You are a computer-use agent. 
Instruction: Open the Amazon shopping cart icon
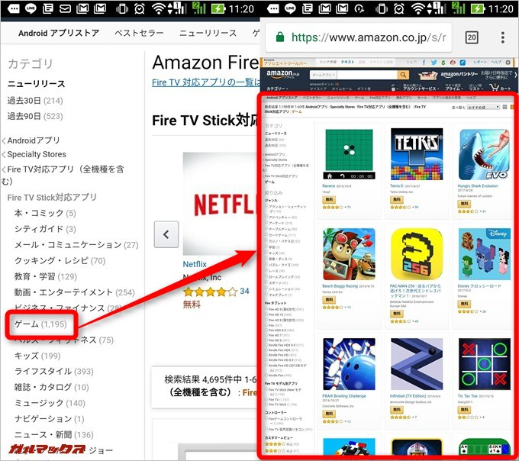pyautogui.click(x=494, y=88)
